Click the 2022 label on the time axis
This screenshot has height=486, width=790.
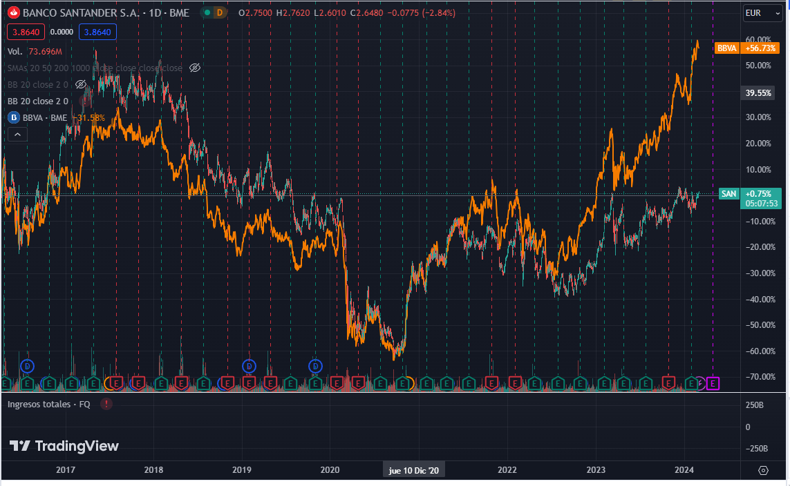(507, 470)
